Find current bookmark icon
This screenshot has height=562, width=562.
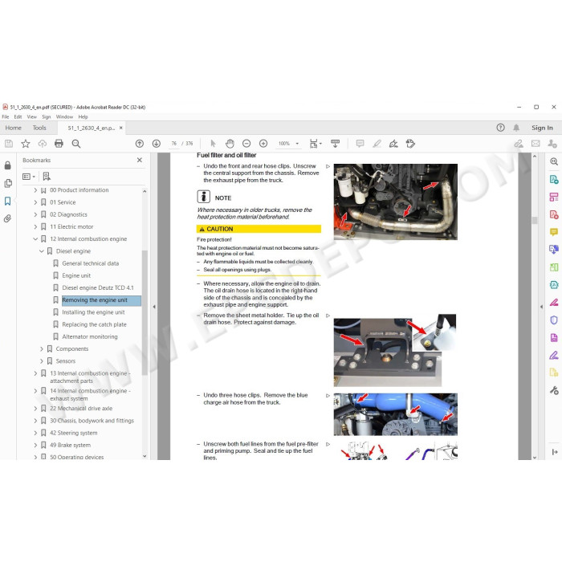click(47, 177)
